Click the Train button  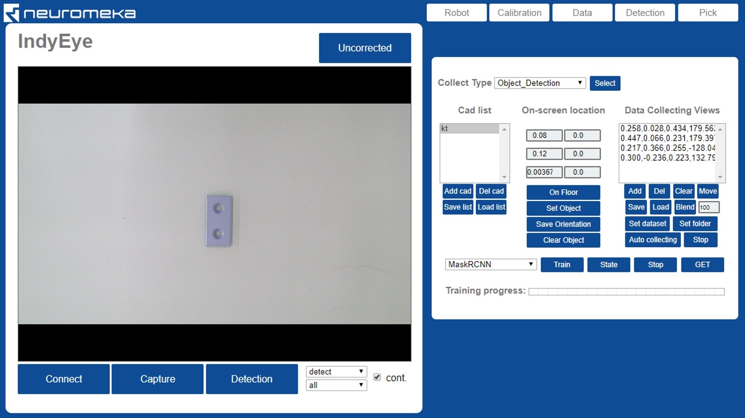point(562,265)
